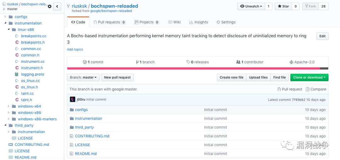Click the configs folder icon in file list

(71, 110)
